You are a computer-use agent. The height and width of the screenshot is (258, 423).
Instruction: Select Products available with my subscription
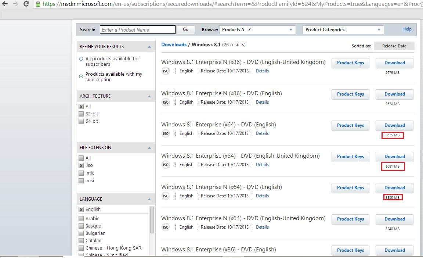click(x=81, y=77)
